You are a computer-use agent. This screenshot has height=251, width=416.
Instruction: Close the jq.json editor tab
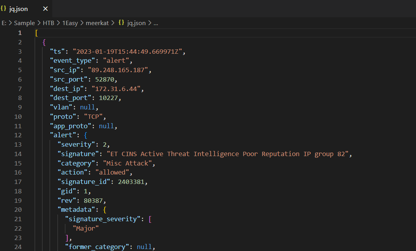[45, 9]
